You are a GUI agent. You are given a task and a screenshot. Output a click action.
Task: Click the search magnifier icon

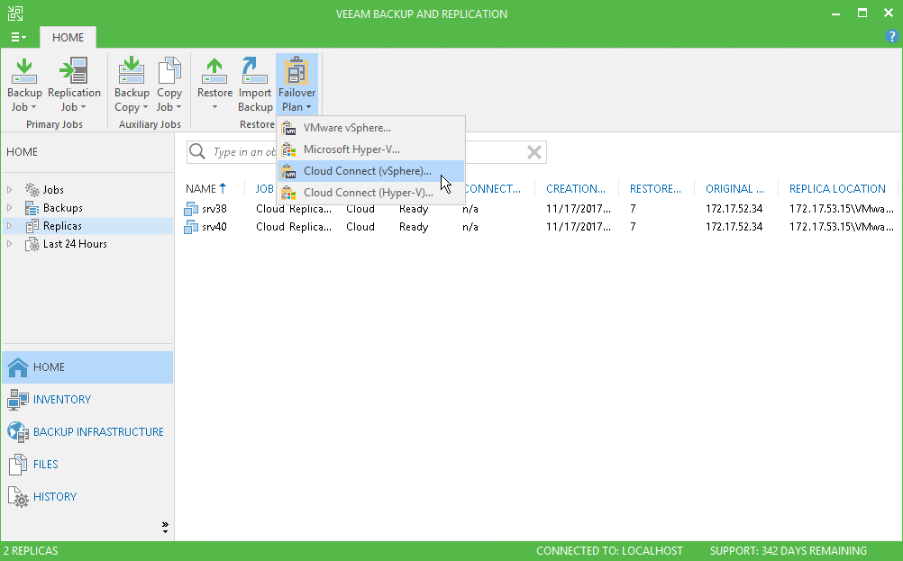pos(197,151)
